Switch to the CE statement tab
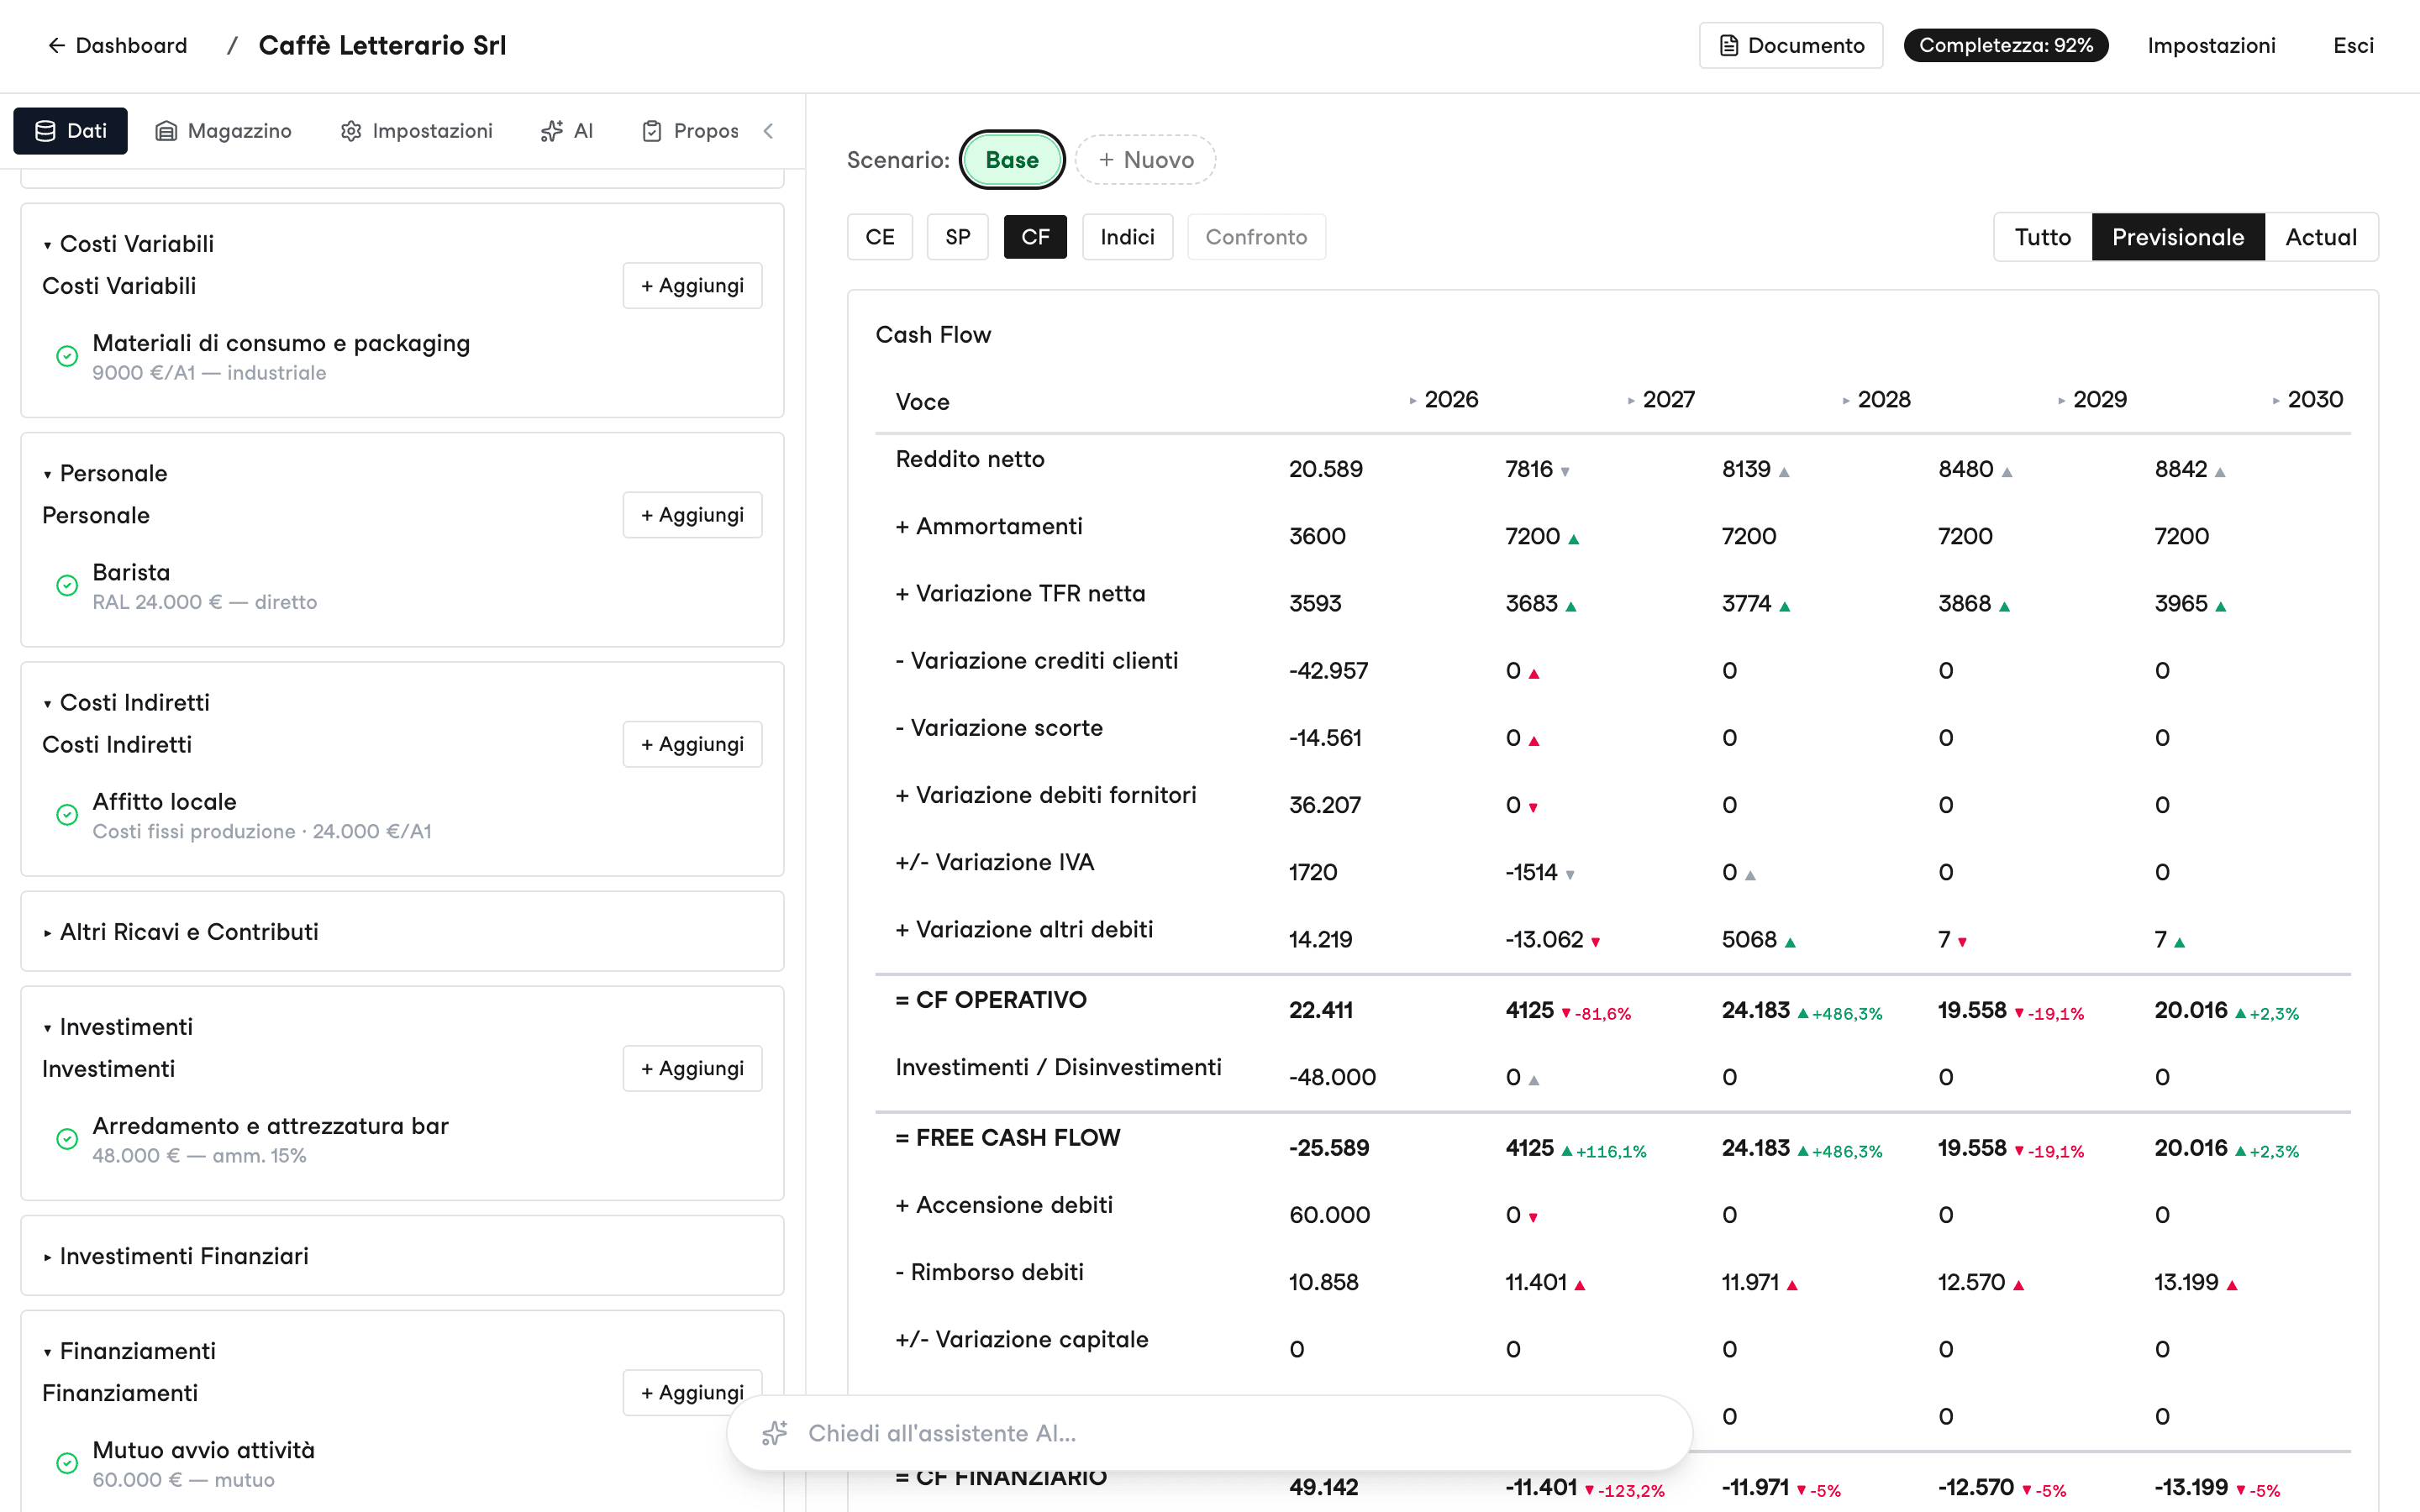 click(x=879, y=237)
